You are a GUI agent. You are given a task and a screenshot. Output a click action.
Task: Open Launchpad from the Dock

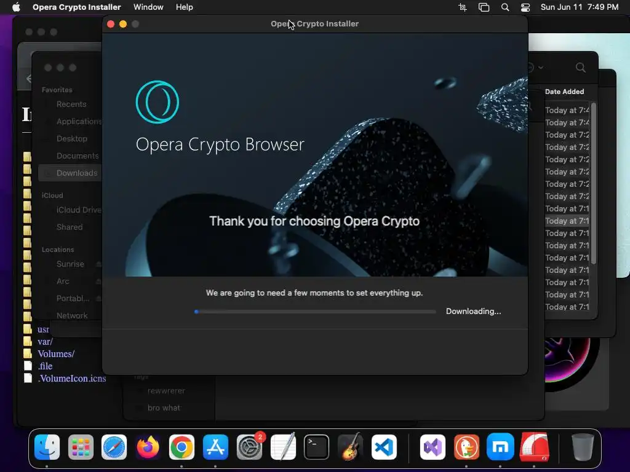[81, 447]
